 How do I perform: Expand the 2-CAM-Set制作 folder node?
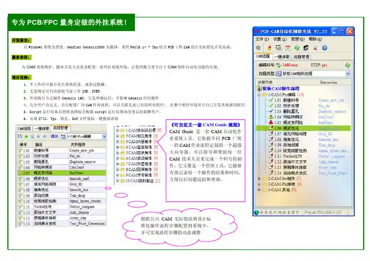258,179
